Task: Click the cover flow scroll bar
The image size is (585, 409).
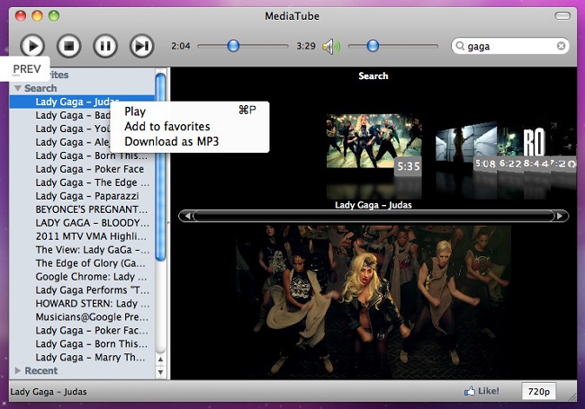Action: (373, 216)
